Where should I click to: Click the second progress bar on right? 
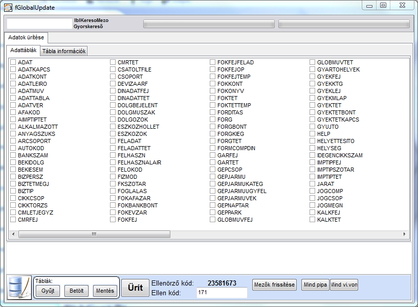coord(344,23)
